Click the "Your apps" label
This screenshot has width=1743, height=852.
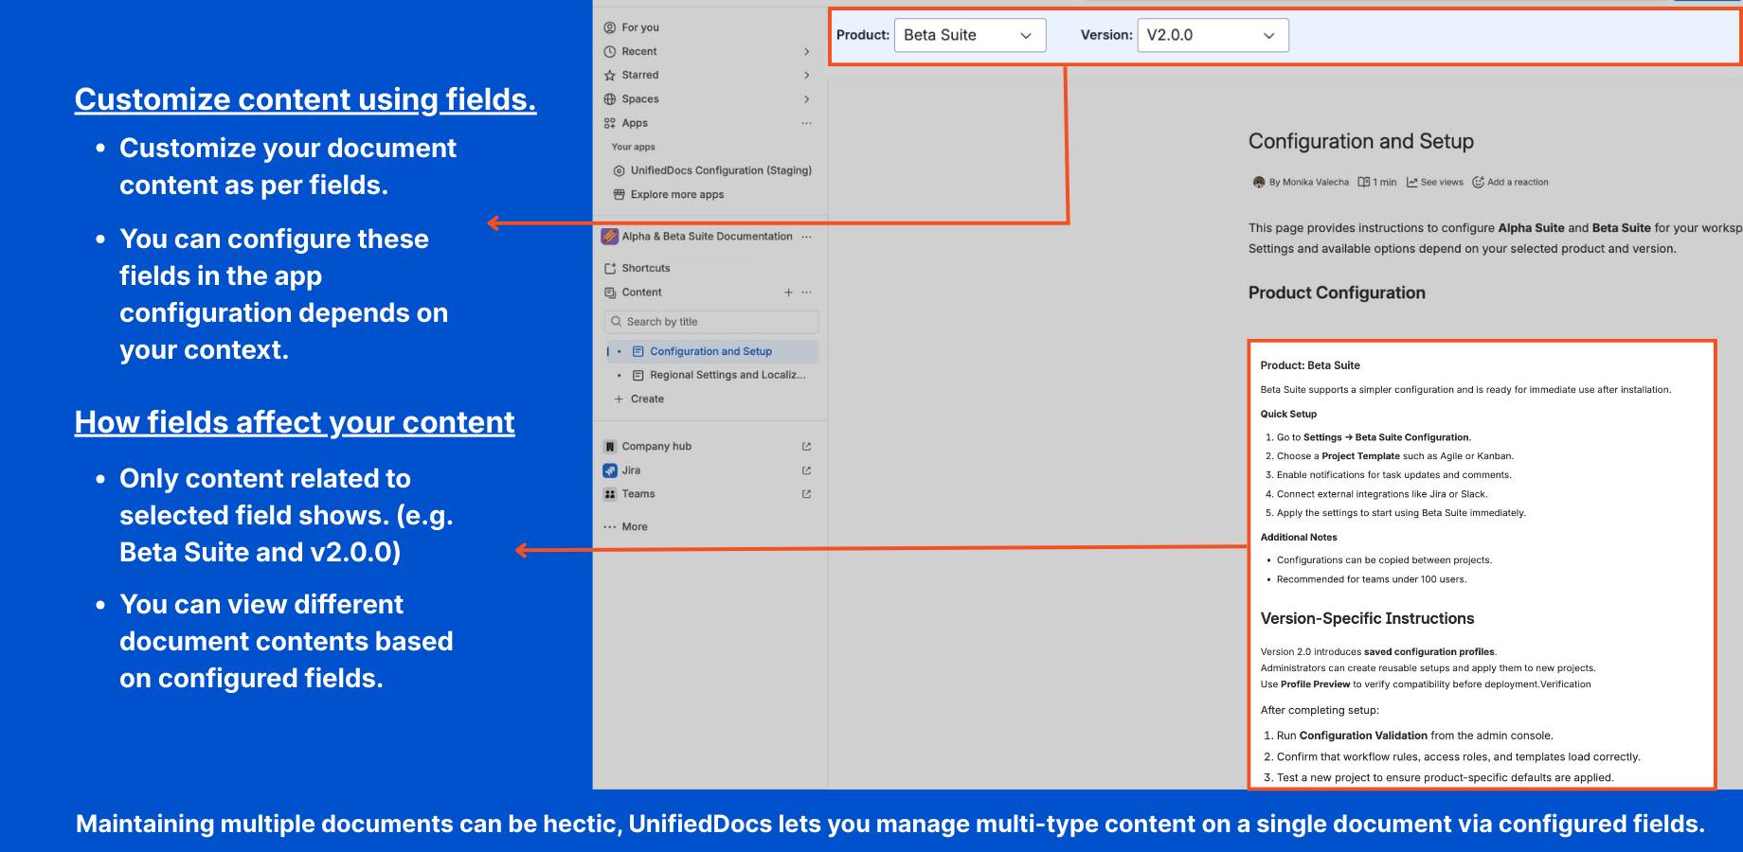tap(633, 147)
